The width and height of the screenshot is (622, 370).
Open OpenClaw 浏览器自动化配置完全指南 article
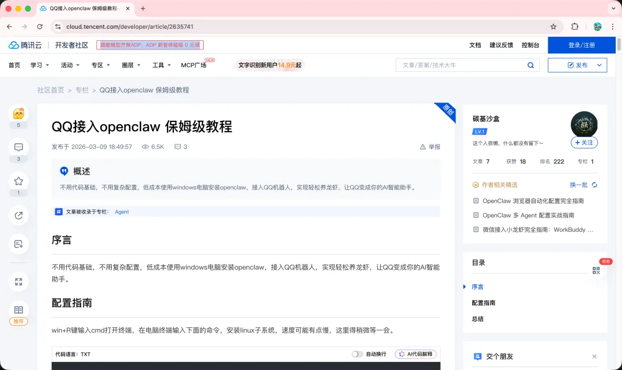coord(533,201)
